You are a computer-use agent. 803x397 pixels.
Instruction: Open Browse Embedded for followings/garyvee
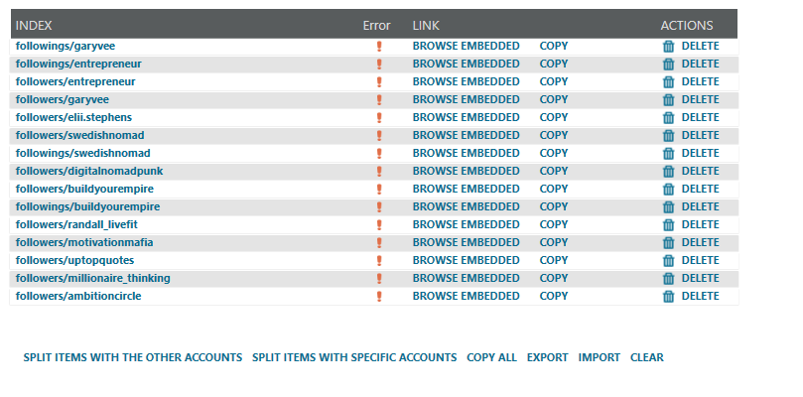467,46
